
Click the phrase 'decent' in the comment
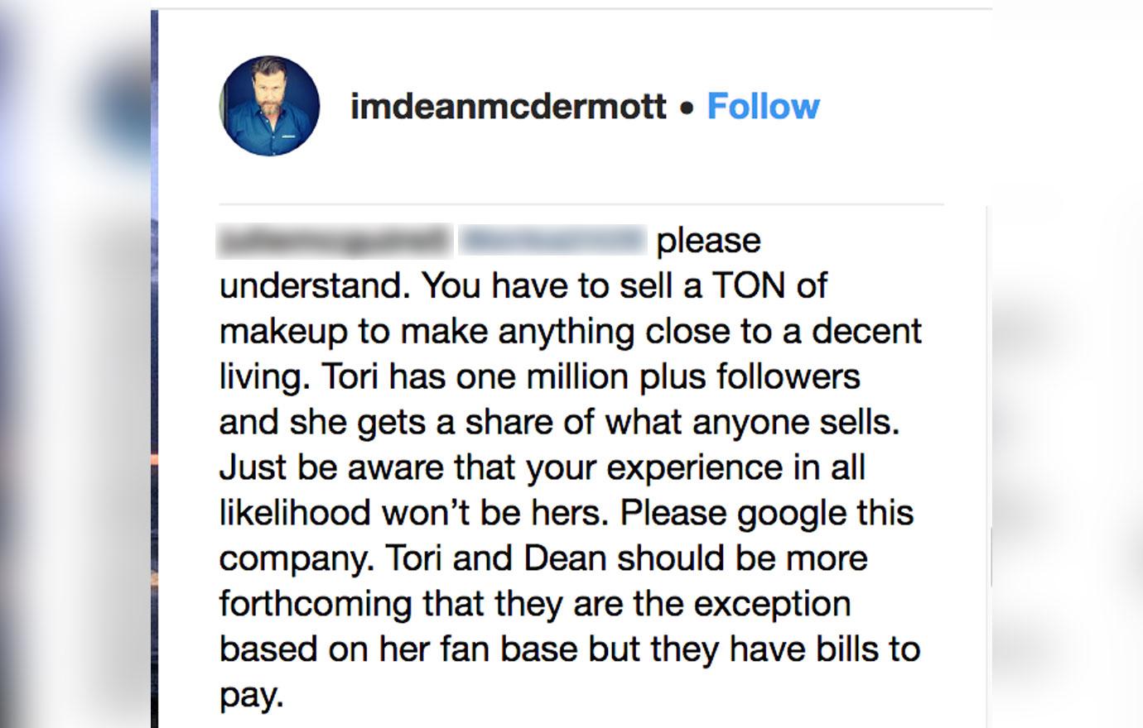pyautogui.click(x=866, y=331)
